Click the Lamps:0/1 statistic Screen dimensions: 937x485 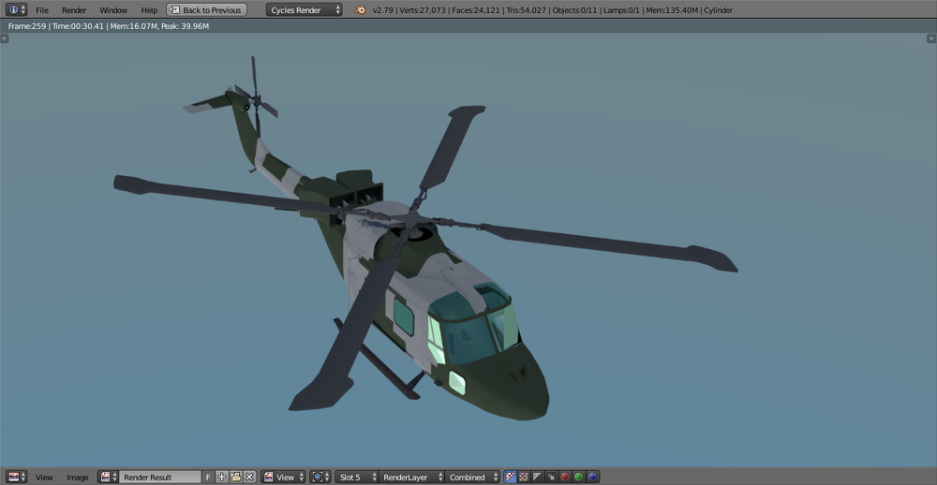(620, 10)
